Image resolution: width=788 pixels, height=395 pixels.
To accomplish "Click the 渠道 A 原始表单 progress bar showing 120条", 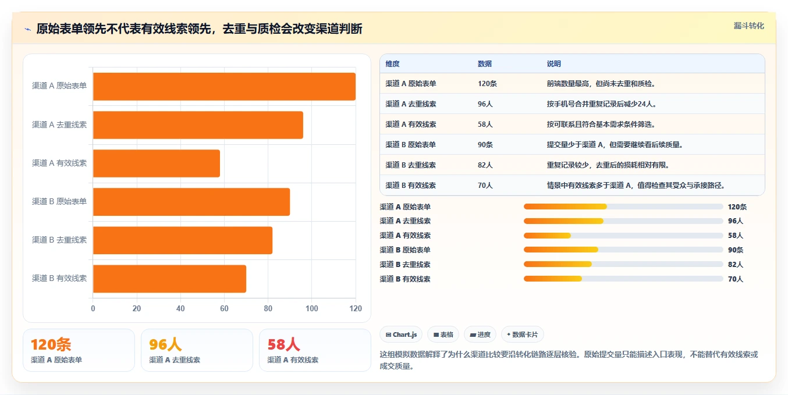I will (623, 207).
